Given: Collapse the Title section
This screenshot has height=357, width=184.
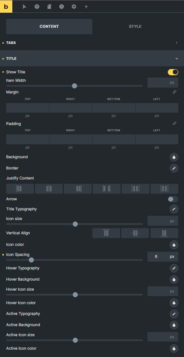Looking at the screenshot, I should point(92,59).
